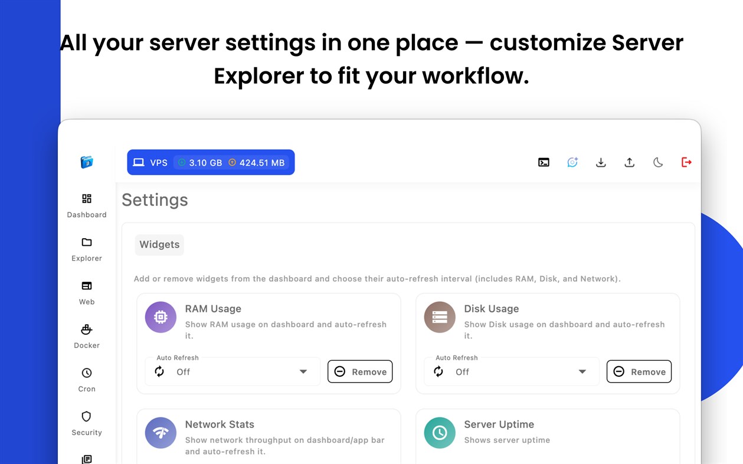This screenshot has width=743, height=464.
Task: Click the Server Uptime clock icon
Action: click(440, 433)
